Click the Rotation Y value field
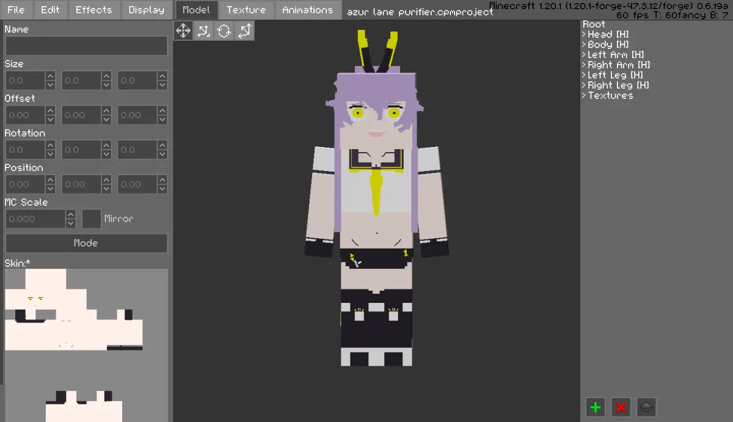 (81, 150)
